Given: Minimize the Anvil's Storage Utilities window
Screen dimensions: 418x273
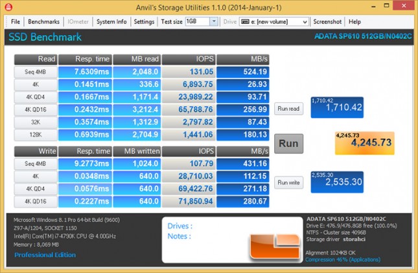Looking at the screenshot, I should point(374,6).
